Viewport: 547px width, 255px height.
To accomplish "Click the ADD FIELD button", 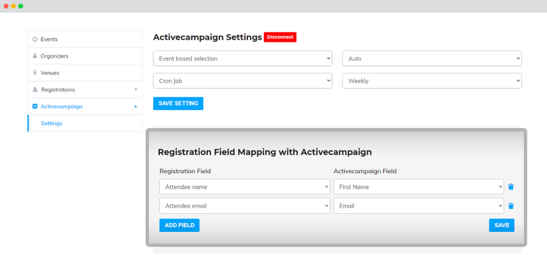I will (x=179, y=225).
